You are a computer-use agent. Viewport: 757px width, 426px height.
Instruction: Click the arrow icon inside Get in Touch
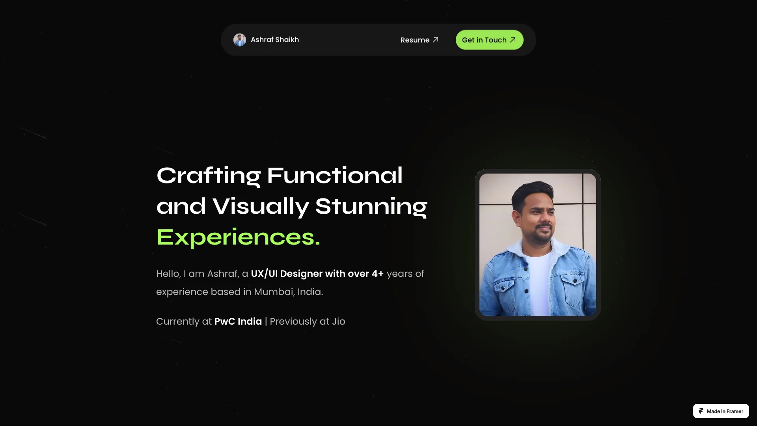[x=513, y=40]
